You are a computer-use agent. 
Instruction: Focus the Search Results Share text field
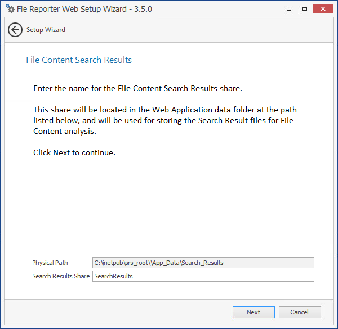203,276
